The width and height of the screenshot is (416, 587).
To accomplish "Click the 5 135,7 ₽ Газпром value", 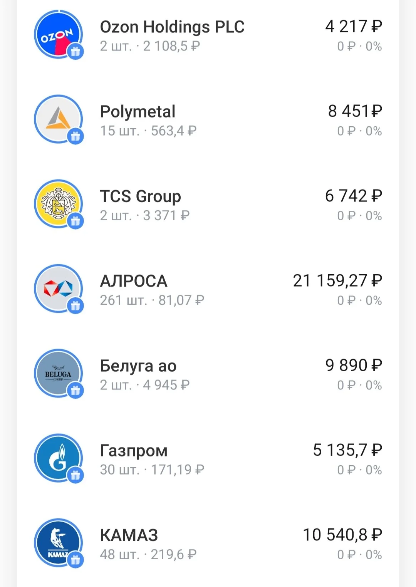I will 347,450.
